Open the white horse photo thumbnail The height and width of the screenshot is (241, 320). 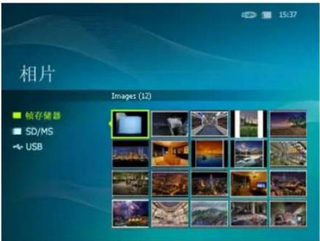[170, 124]
